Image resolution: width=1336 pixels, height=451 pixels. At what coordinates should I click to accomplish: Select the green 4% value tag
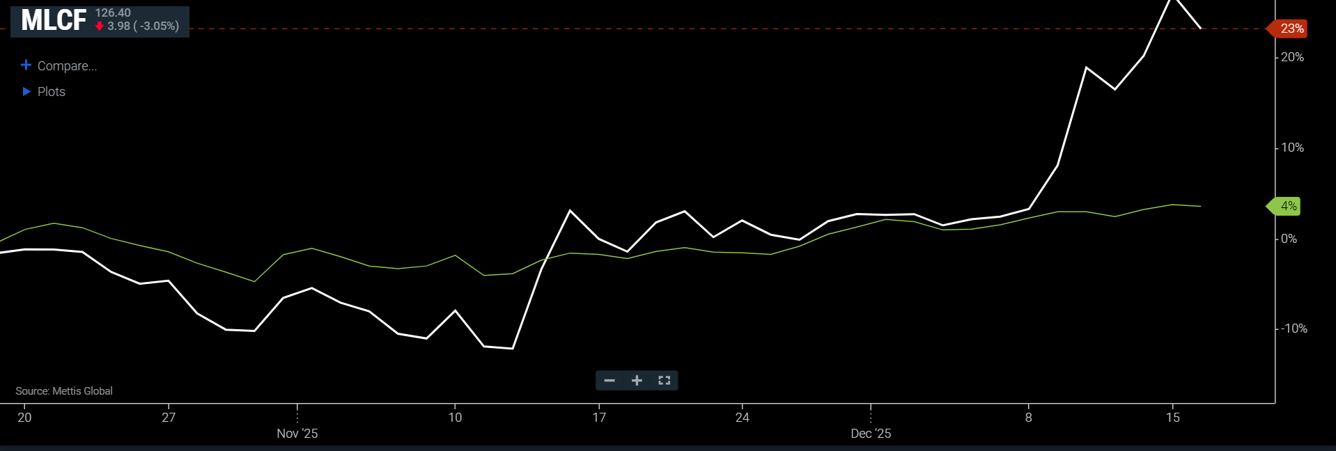1287,206
